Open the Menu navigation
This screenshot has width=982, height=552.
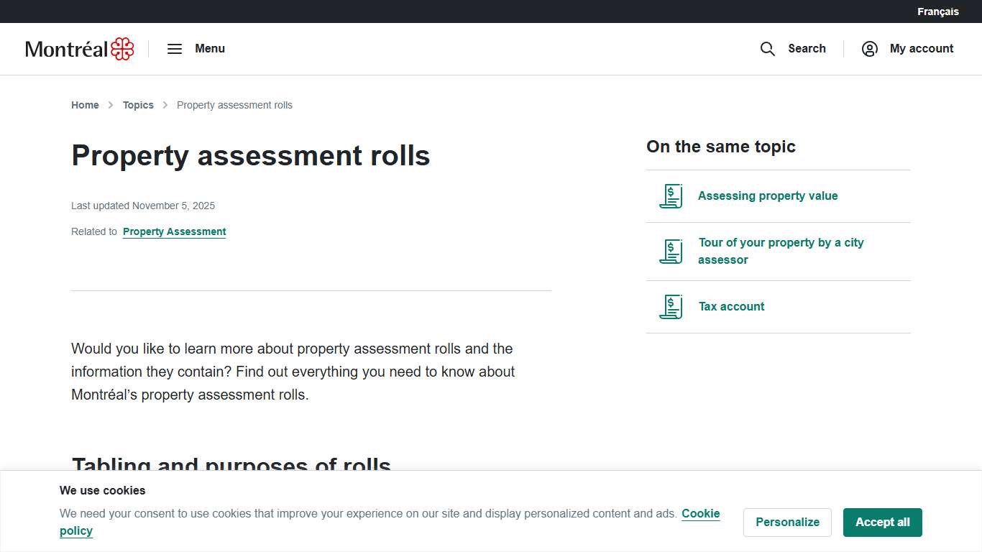[209, 48]
